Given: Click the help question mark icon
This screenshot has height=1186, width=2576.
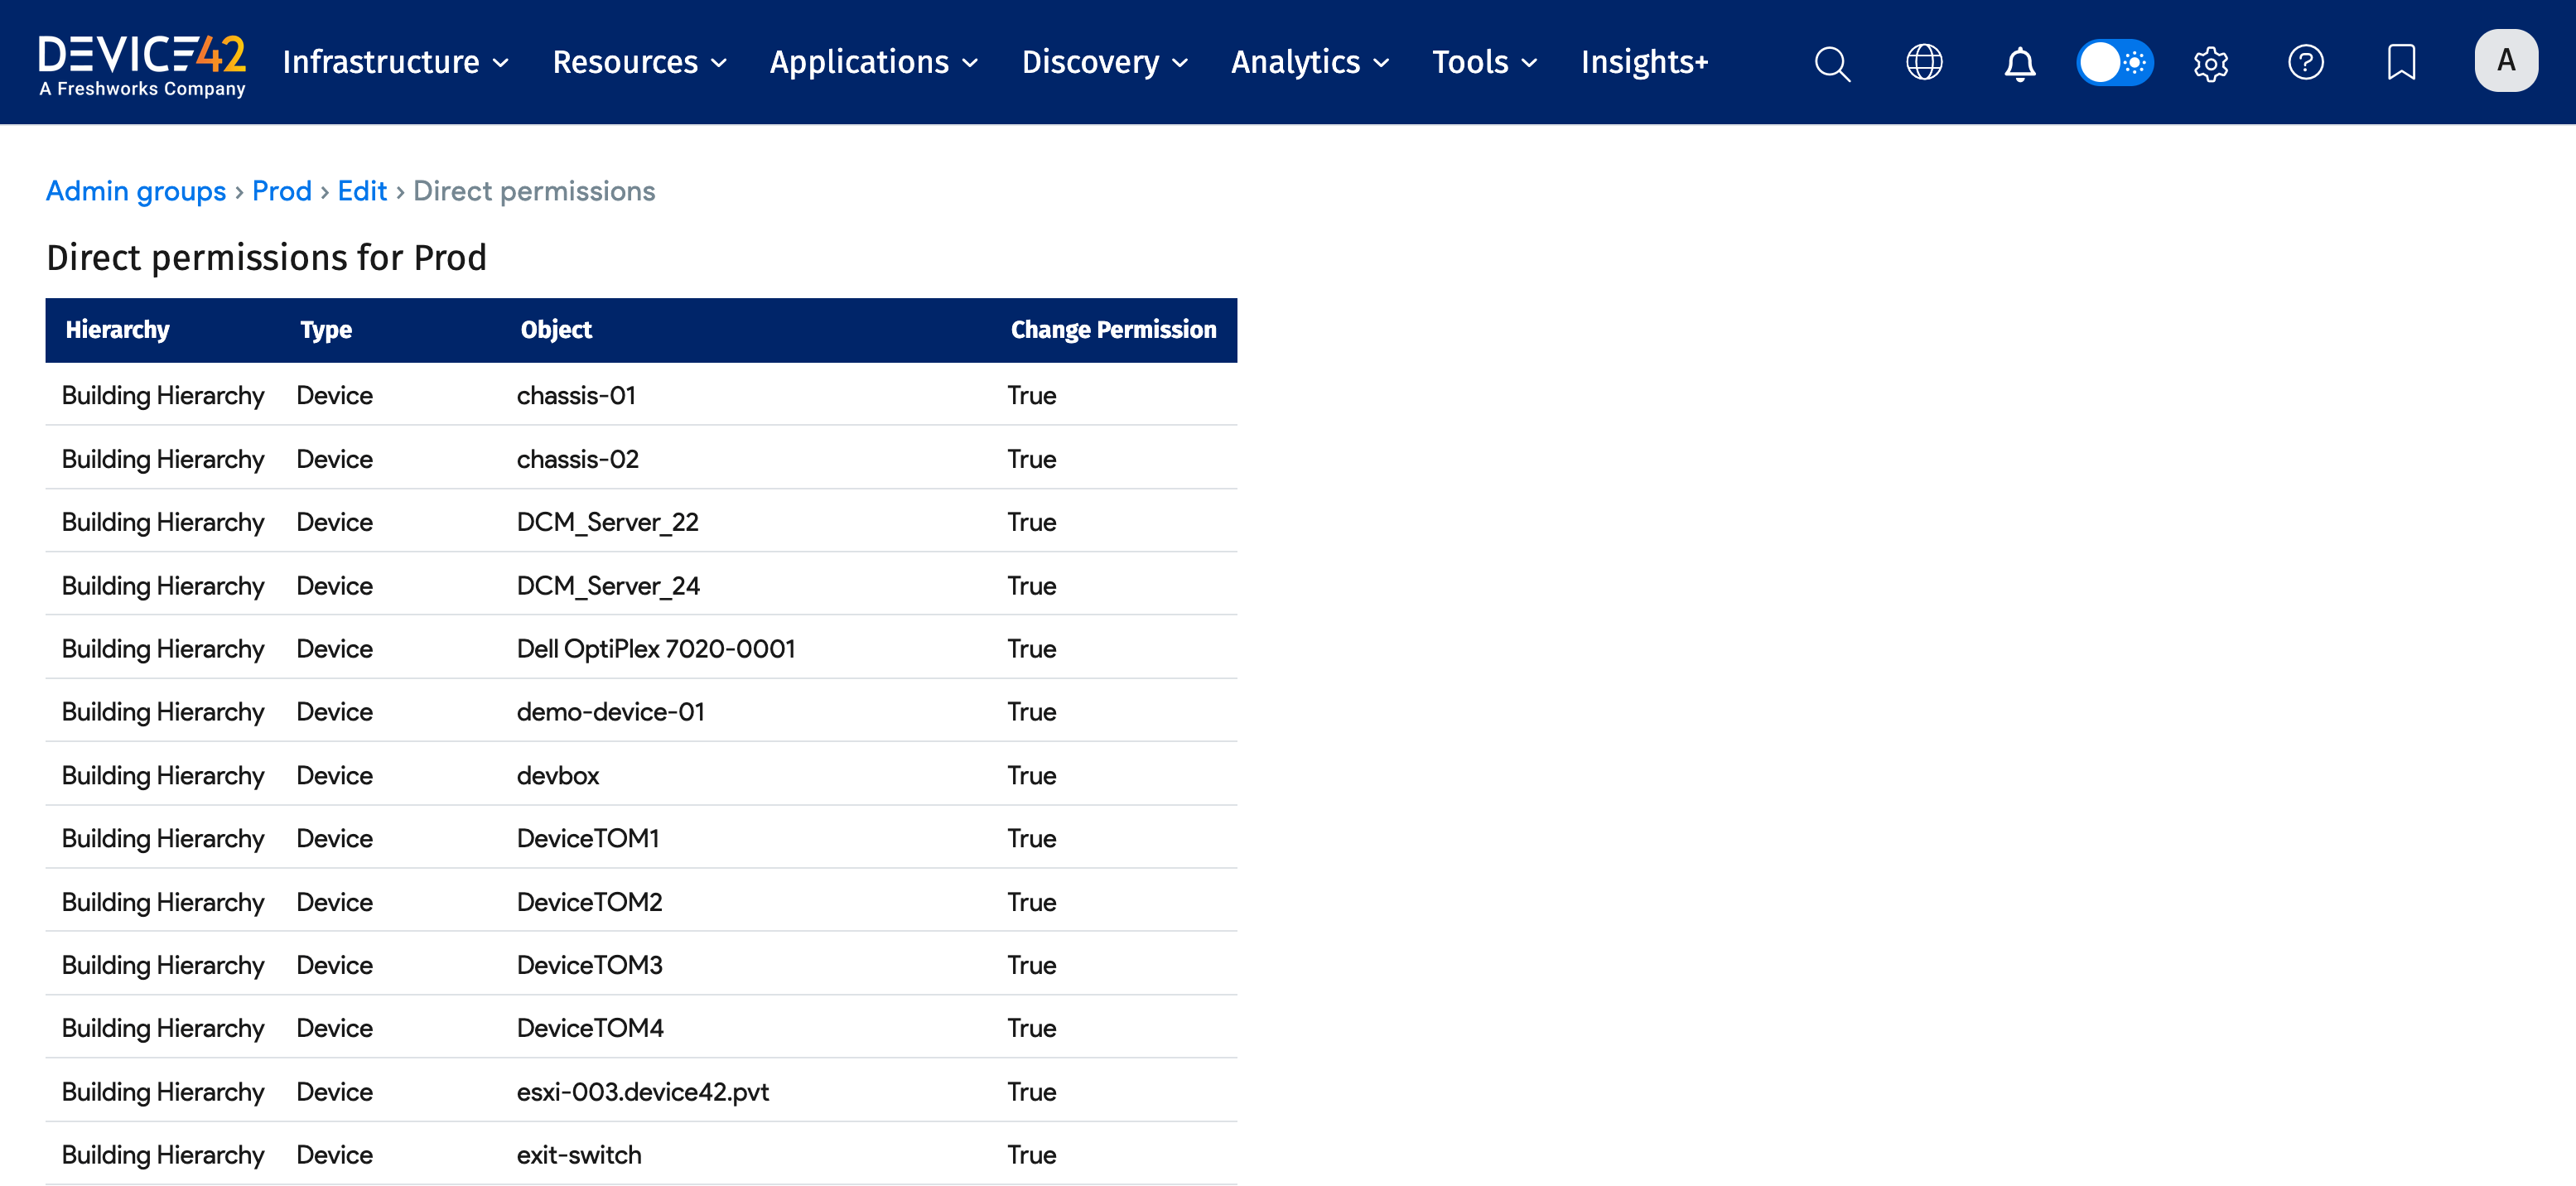Looking at the screenshot, I should pyautogui.click(x=2306, y=63).
